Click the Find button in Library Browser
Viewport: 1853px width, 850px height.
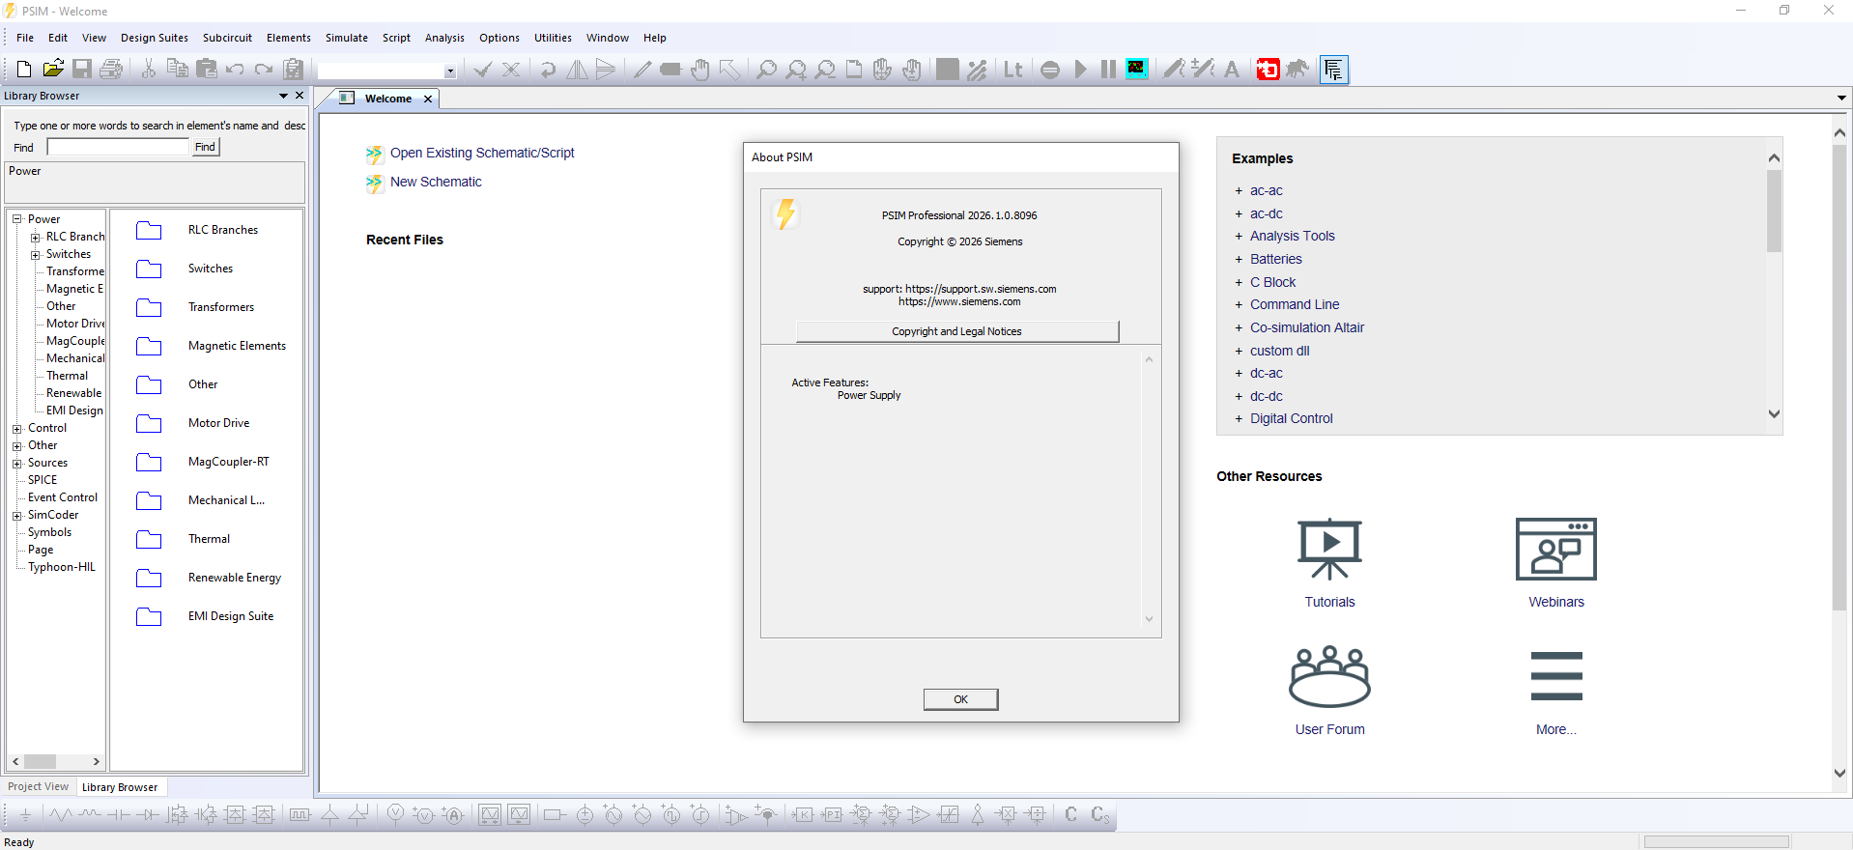[x=205, y=147]
